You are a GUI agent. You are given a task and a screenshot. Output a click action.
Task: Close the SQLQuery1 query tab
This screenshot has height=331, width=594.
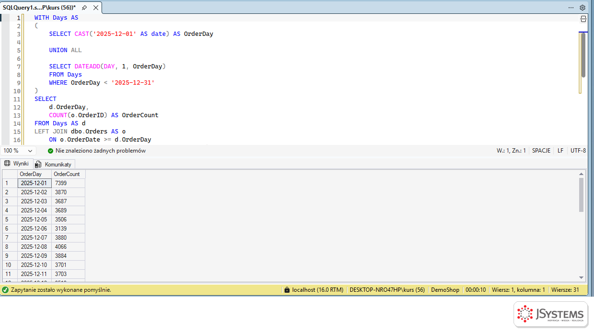pos(95,8)
